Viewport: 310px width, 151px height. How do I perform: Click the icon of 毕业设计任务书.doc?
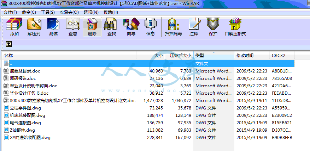tap(6, 93)
